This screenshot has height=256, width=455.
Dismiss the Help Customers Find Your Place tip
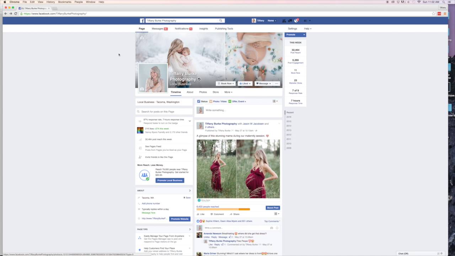click(189, 248)
